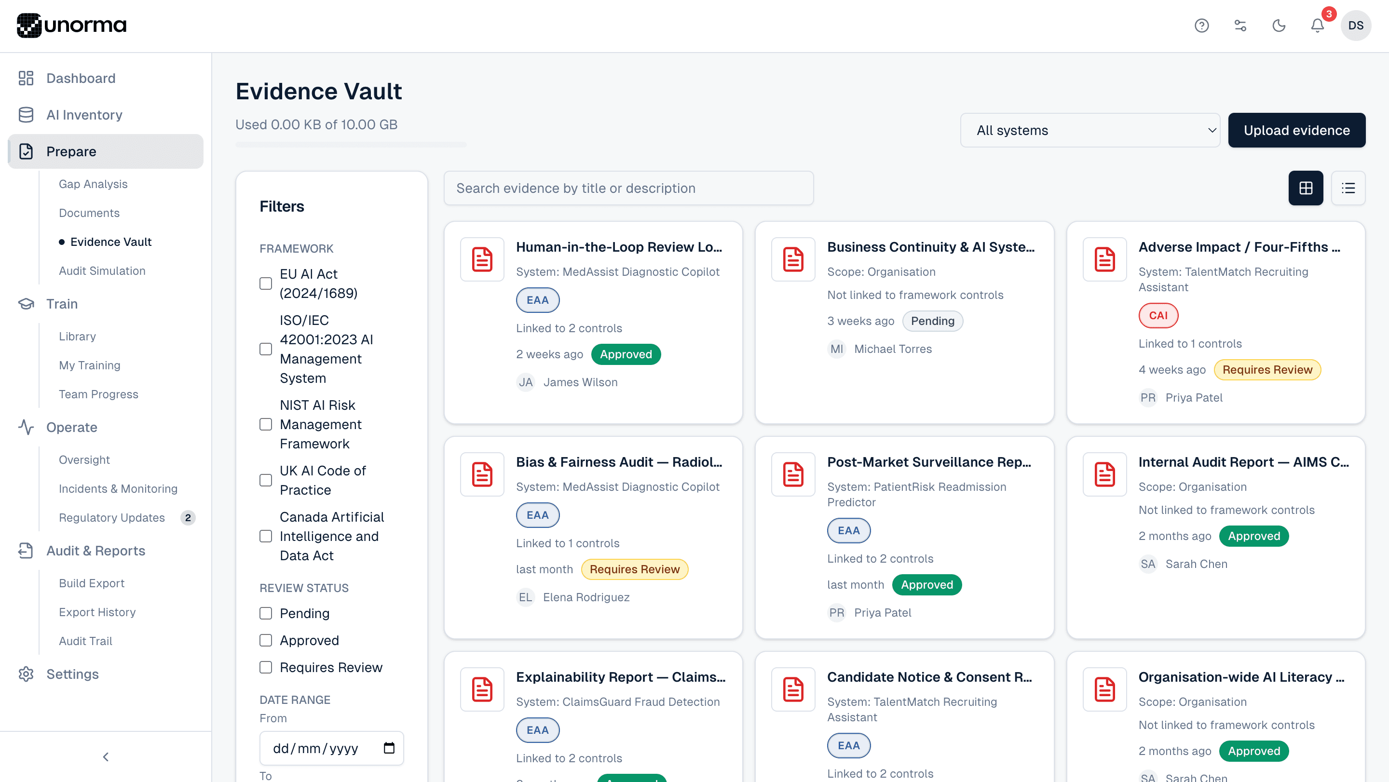Open the training Library
1389x782 pixels.
pos(77,337)
